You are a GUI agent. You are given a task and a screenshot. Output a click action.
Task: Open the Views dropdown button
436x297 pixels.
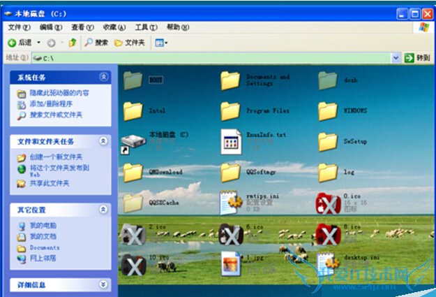[161, 43]
